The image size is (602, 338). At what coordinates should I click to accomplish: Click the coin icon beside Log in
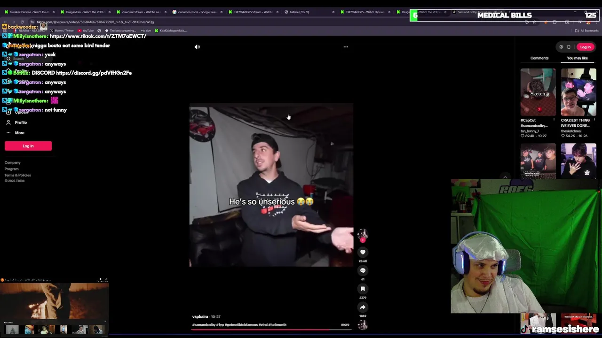[561, 47]
